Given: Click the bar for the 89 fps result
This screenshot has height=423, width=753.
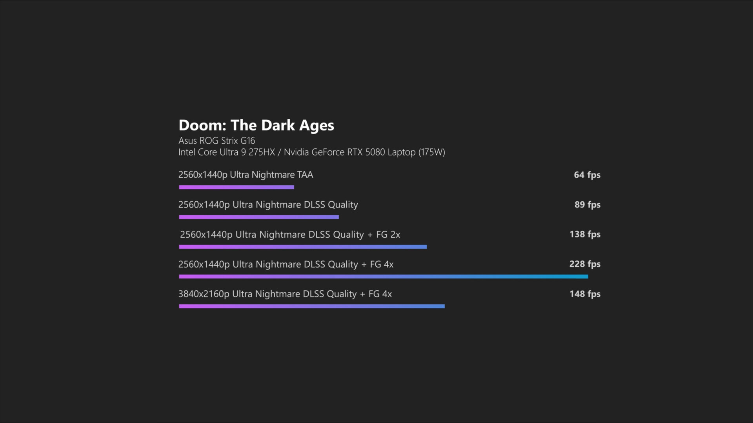Looking at the screenshot, I should click(x=259, y=217).
